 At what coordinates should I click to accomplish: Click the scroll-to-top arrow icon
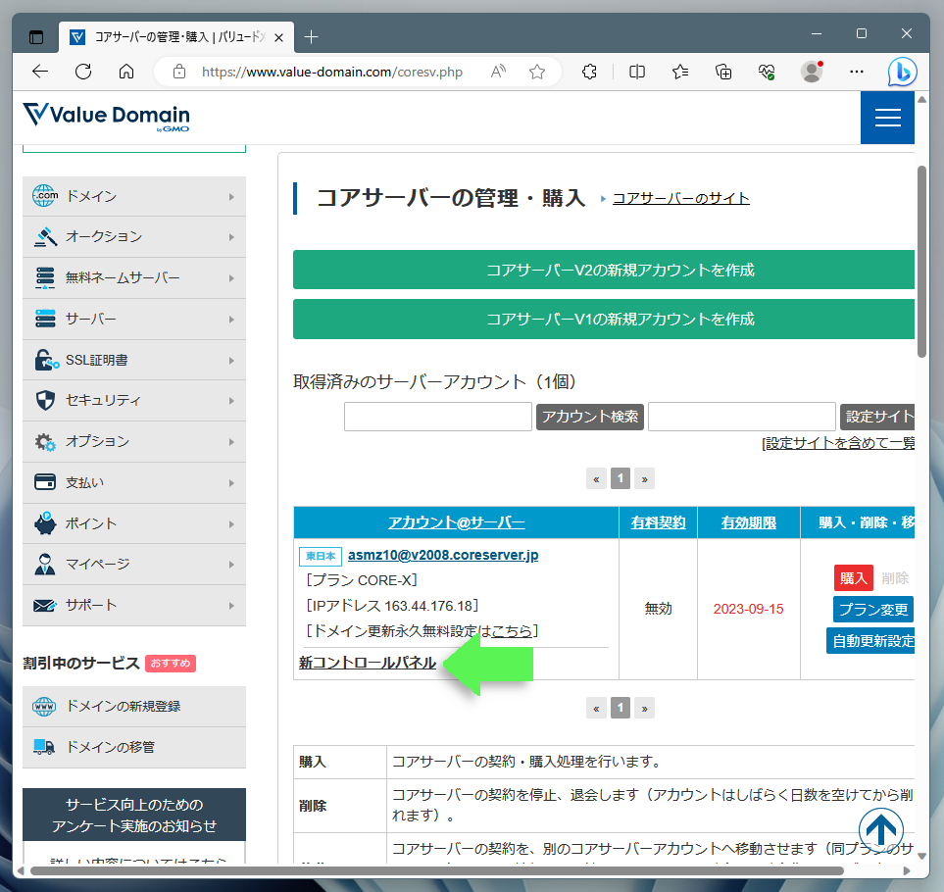pos(881,829)
